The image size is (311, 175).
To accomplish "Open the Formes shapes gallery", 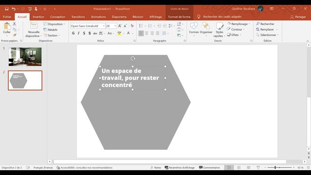I will [x=194, y=29].
